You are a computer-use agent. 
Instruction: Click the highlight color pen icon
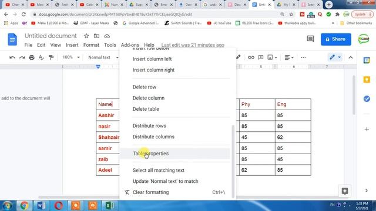click(x=238, y=57)
